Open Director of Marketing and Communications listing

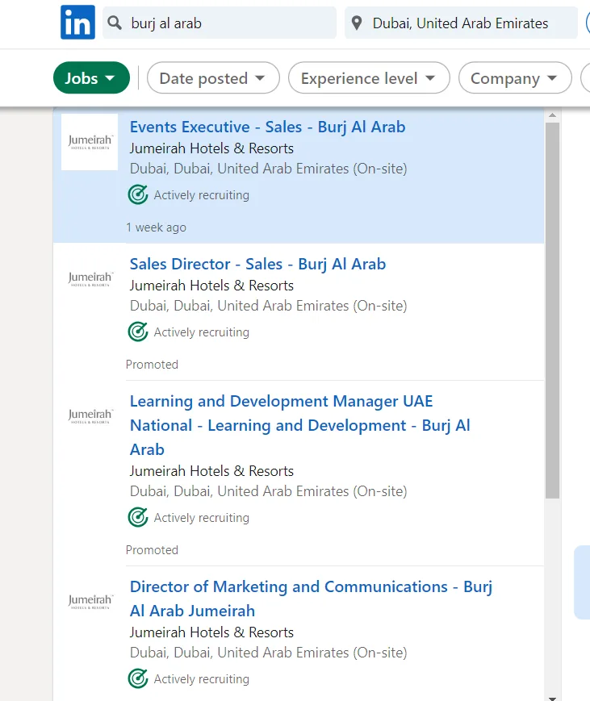311,599
